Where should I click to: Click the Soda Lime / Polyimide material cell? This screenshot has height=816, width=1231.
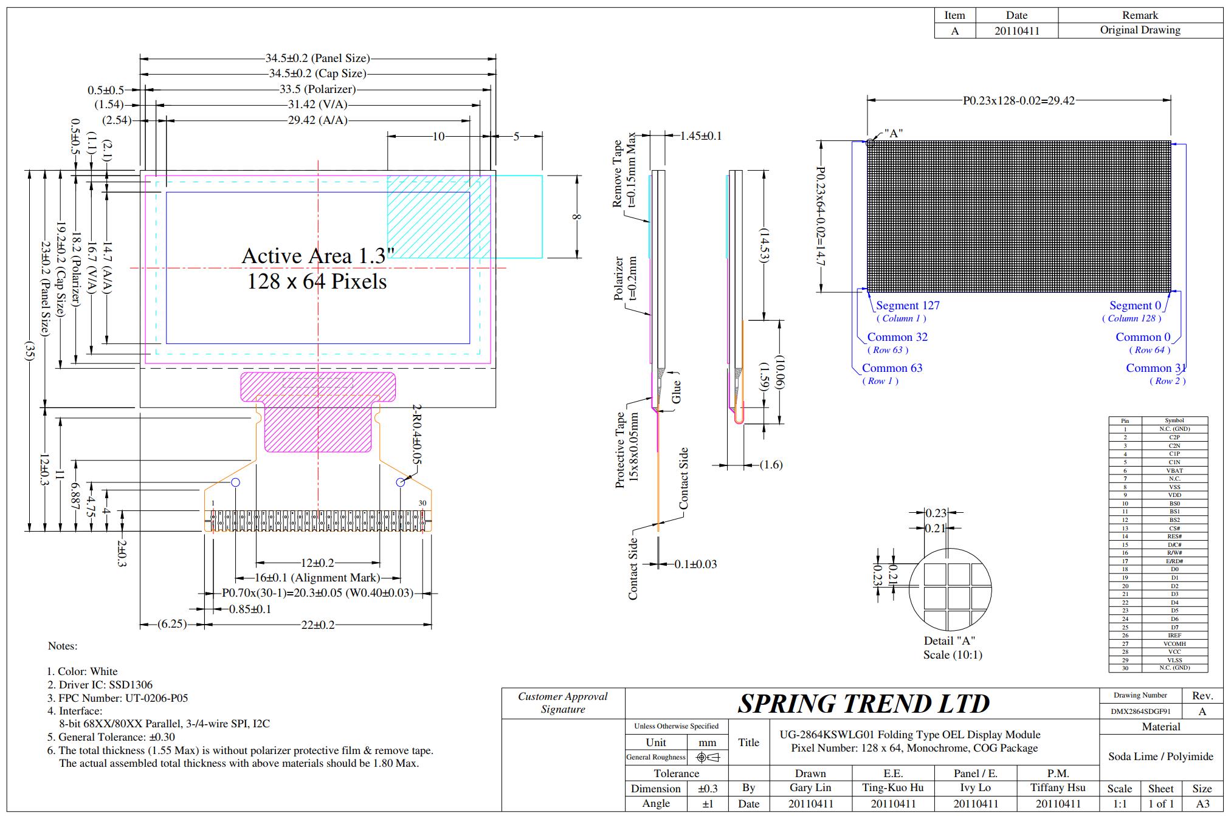(x=1160, y=756)
